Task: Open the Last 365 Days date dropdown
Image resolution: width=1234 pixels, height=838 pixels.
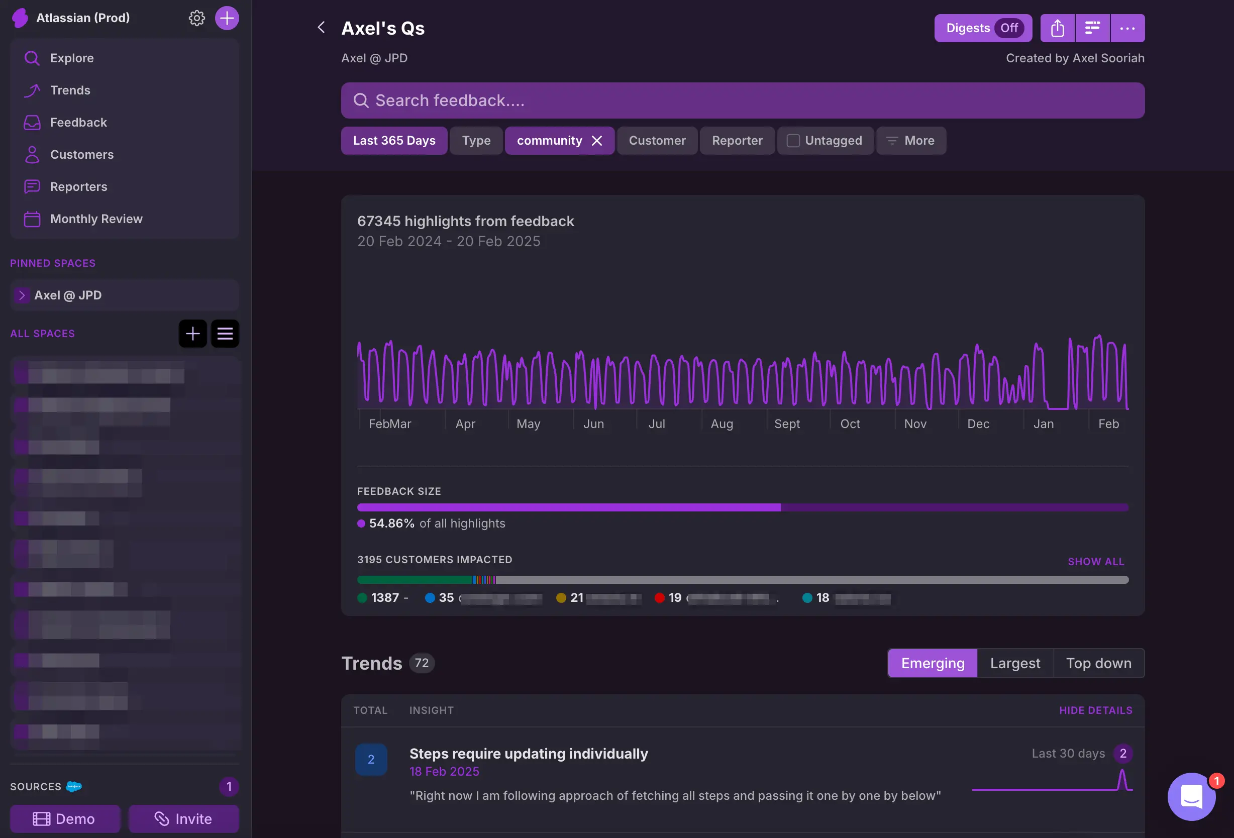Action: [394, 141]
